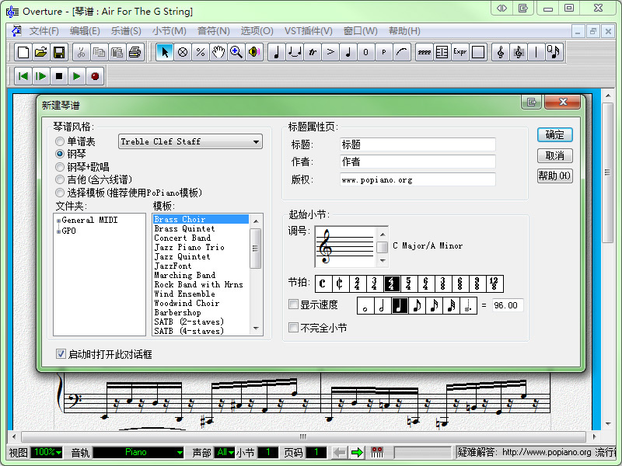Open the accent articulation palette

pyautogui.click(x=330, y=52)
